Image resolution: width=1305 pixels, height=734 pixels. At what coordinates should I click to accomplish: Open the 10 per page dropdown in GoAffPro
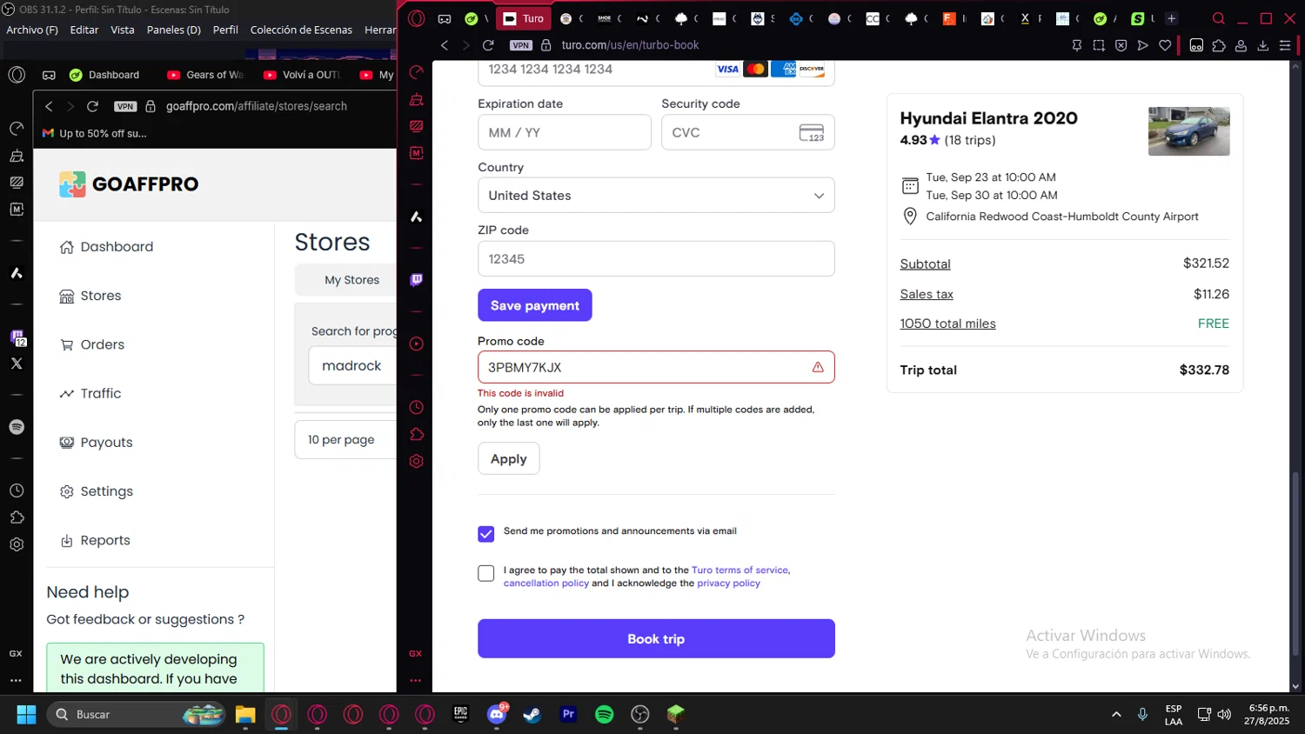coord(345,440)
